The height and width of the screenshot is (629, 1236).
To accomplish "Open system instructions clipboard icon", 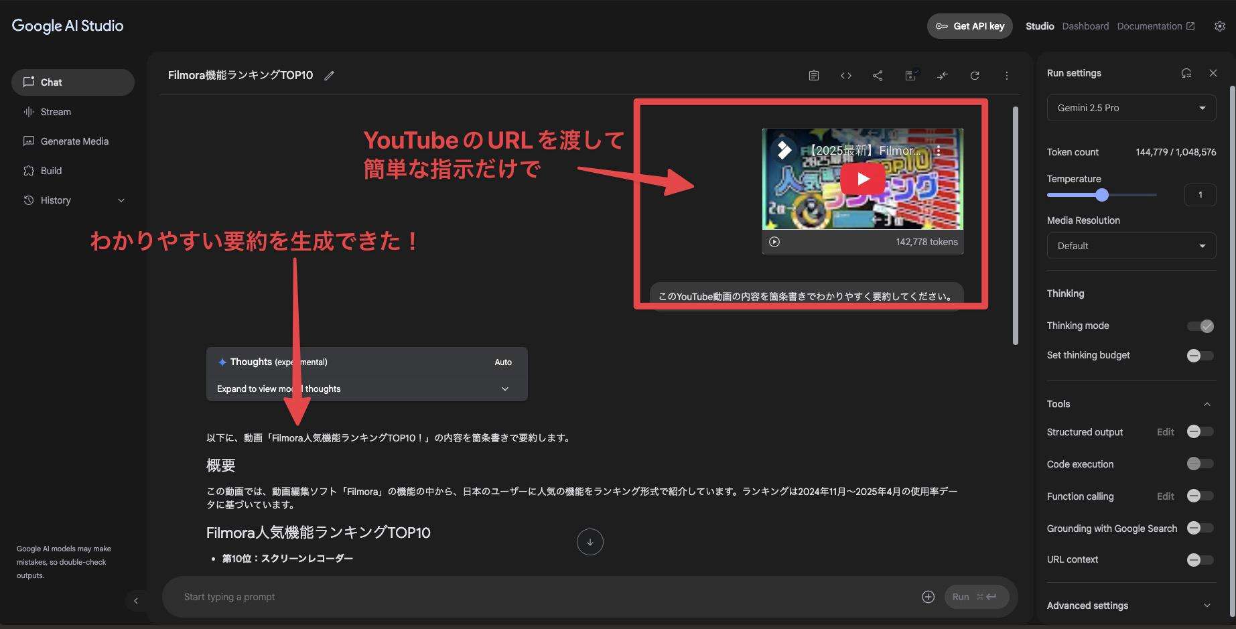I will 814,76.
